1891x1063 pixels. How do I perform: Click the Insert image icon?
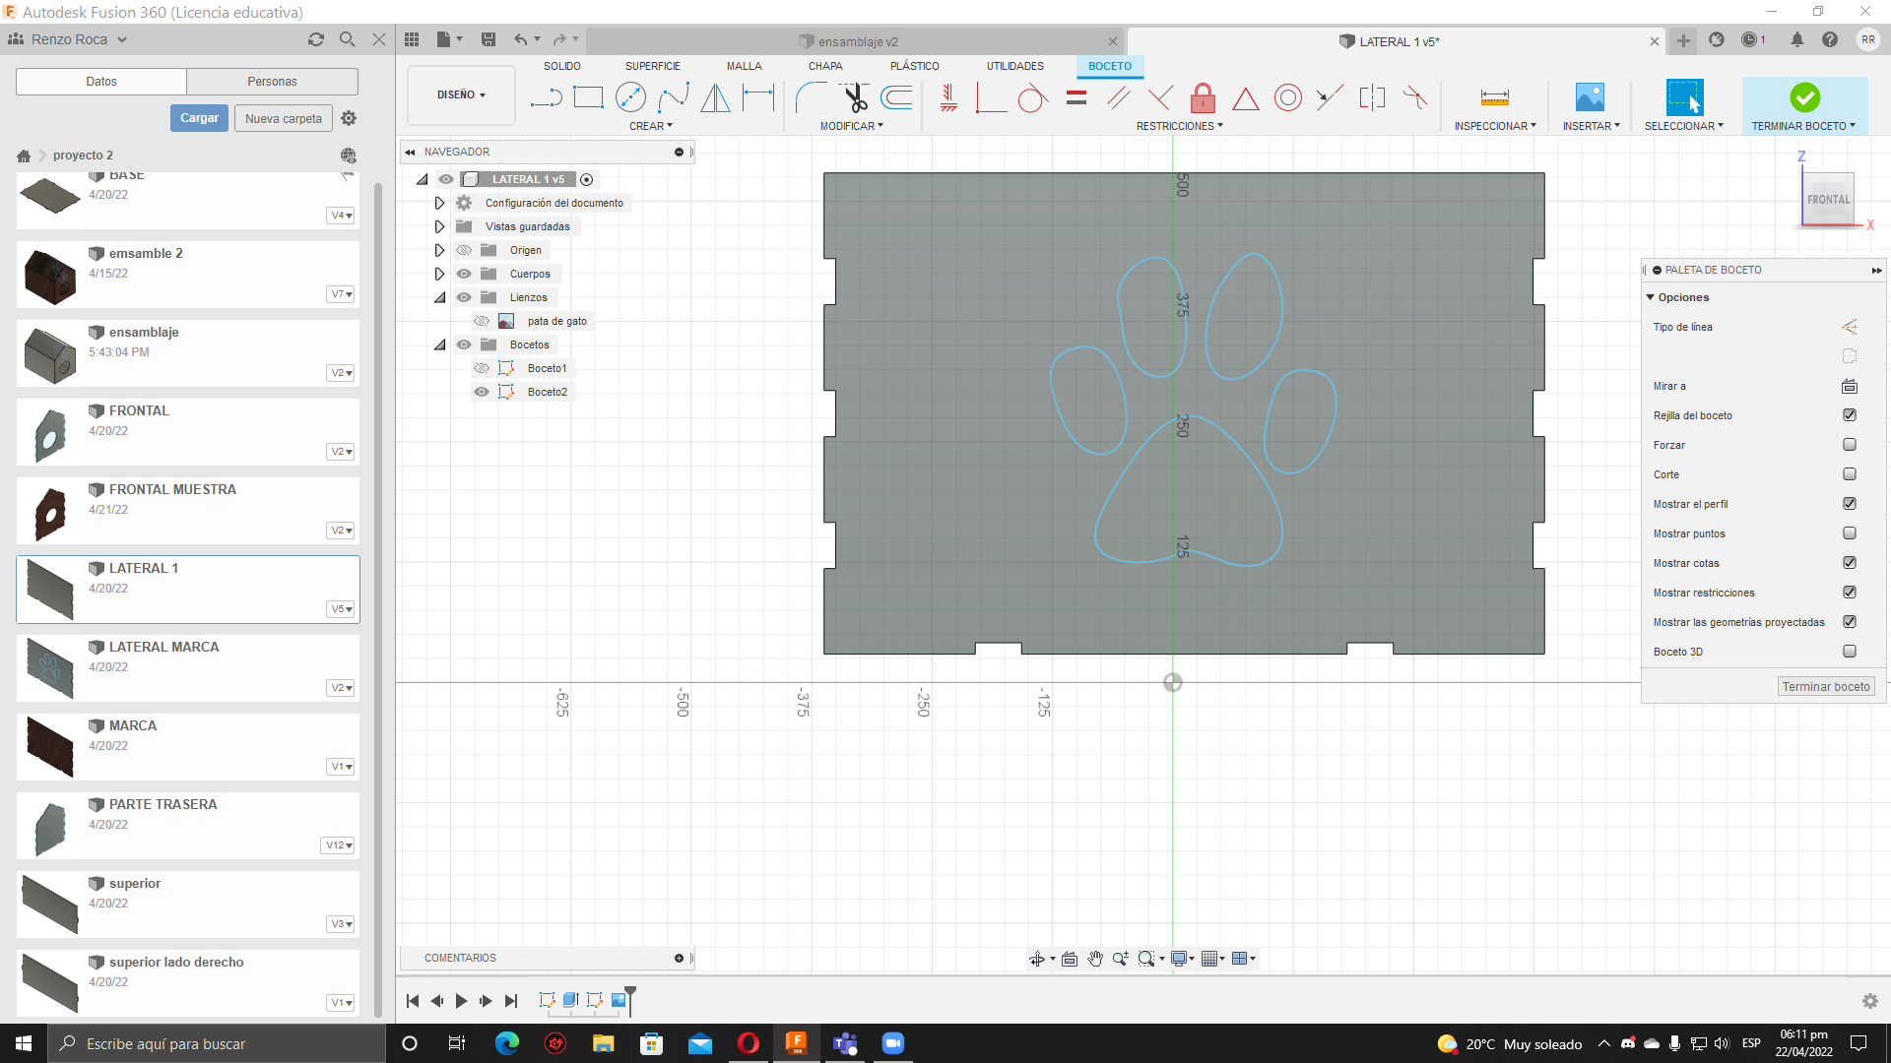pos(1590,97)
